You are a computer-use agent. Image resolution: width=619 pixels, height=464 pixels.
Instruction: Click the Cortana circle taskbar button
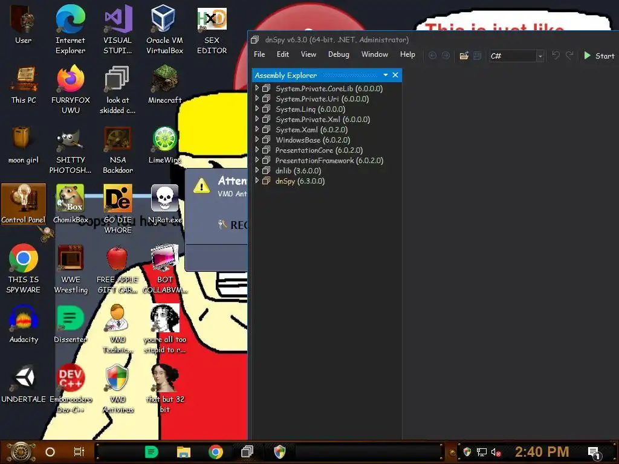pos(50,452)
